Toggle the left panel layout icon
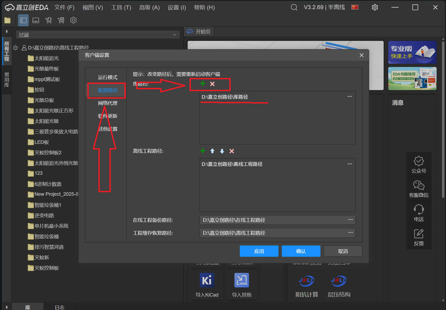The width and height of the screenshot is (446, 310). 23,20
